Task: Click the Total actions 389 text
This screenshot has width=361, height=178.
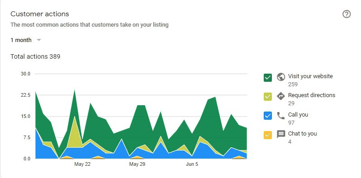Action: (35, 56)
